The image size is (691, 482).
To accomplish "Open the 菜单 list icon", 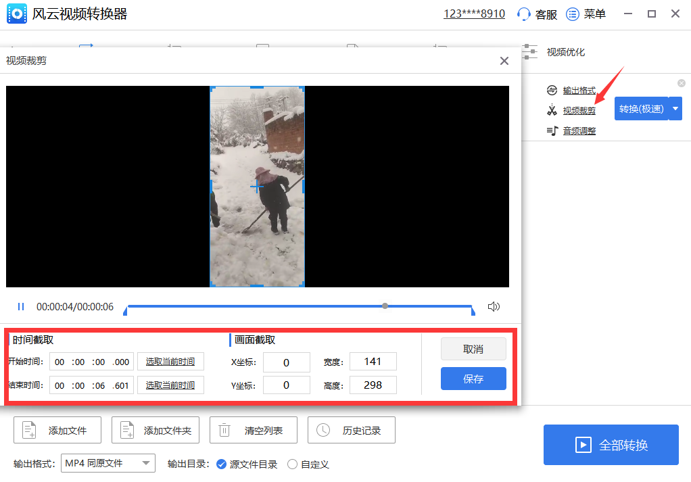I will click(x=572, y=14).
